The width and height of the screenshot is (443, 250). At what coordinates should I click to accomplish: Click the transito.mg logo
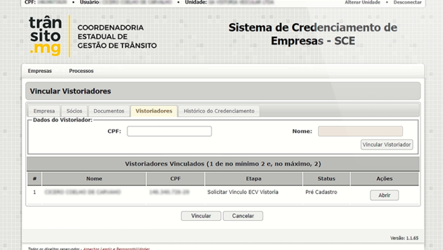(x=45, y=36)
